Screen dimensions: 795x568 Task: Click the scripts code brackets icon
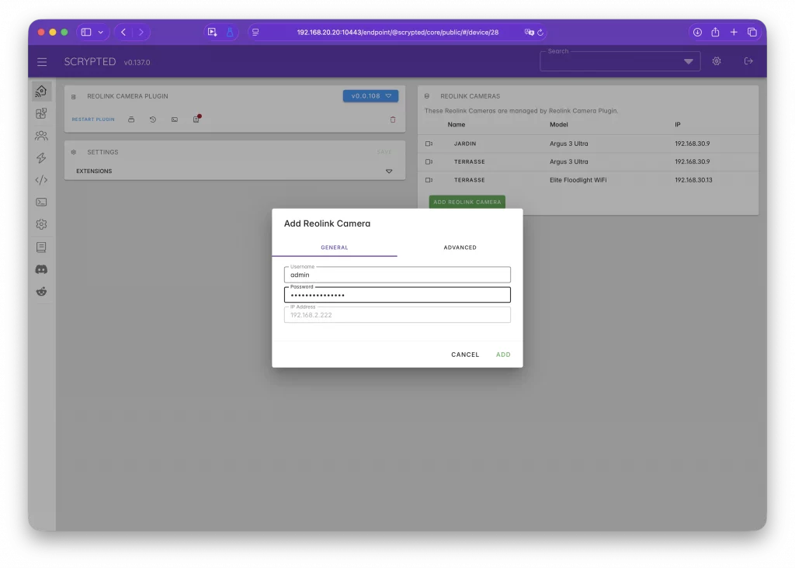[41, 180]
